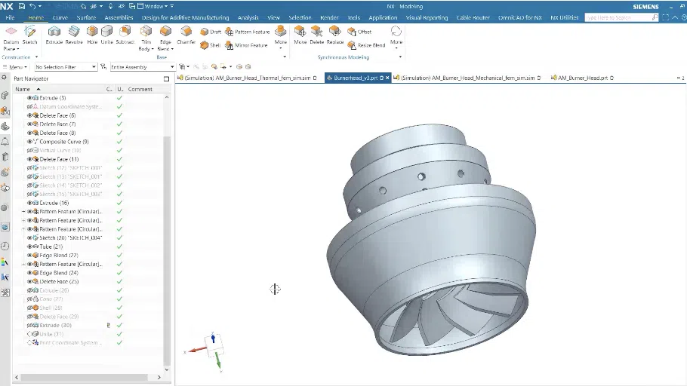The width and height of the screenshot is (687, 386).
Task: Select the Datum Plane tool
Action: click(x=11, y=38)
